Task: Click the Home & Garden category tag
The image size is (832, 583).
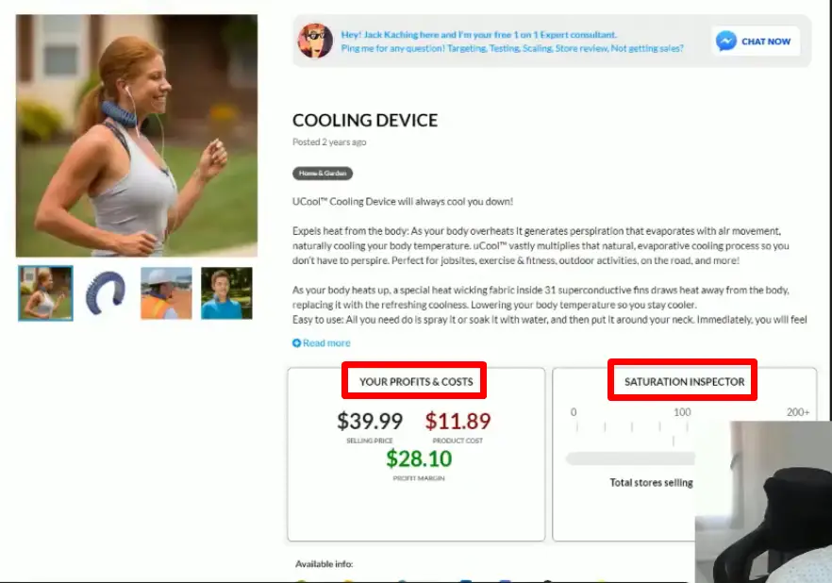Action: point(323,174)
